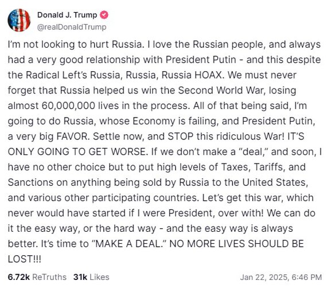Click the 6:46 PM time text
The image size is (327, 292).
click(x=306, y=277)
